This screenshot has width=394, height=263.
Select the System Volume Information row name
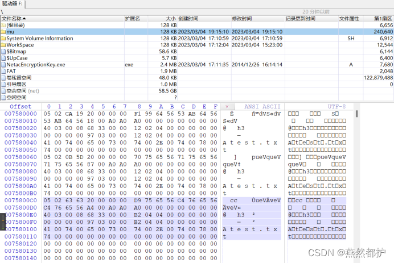40,39
